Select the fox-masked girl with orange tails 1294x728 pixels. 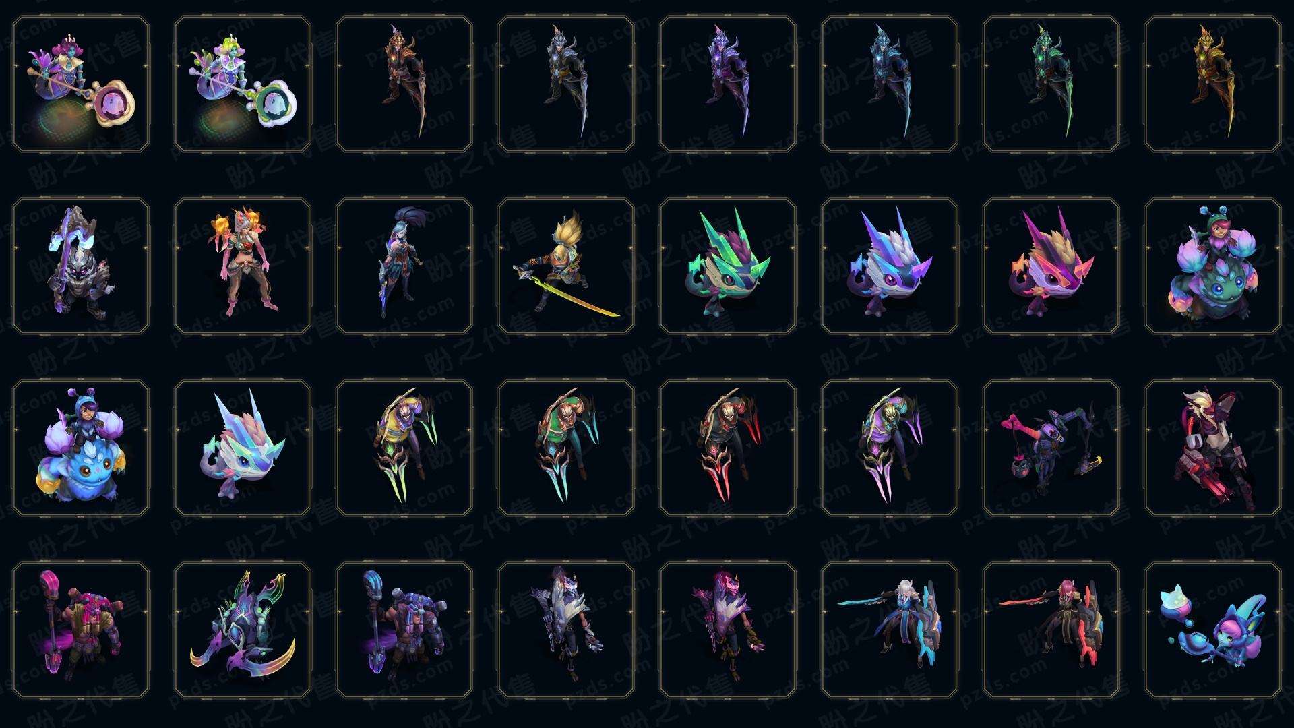click(x=243, y=266)
